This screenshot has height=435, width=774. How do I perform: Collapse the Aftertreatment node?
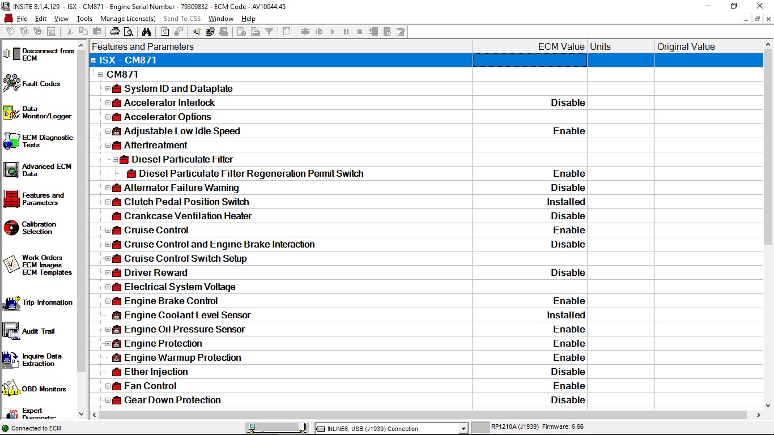coord(108,146)
